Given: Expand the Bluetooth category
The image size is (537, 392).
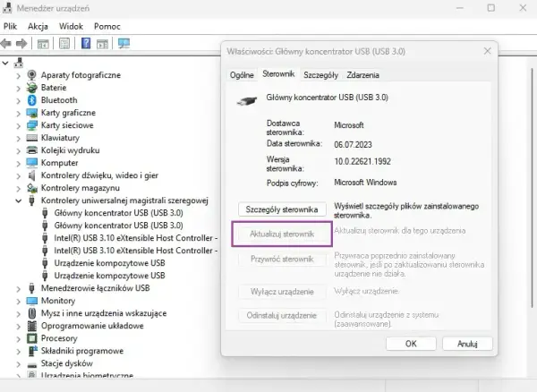Looking at the screenshot, I should (18, 100).
